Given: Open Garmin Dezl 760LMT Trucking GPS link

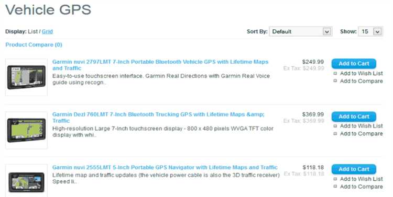Looking at the screenshot, I should pyautogui.click(x=158, y=118).
